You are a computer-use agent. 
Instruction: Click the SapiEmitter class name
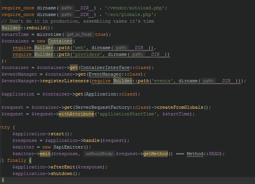pyautogui.click(x=68, y=147)
